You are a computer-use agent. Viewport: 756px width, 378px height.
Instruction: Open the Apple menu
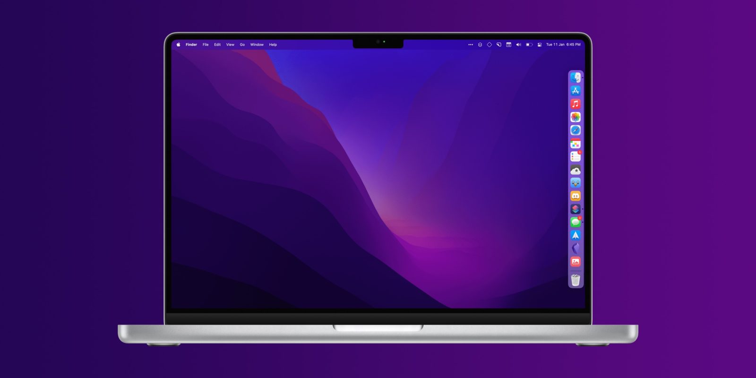pos(178,45)
